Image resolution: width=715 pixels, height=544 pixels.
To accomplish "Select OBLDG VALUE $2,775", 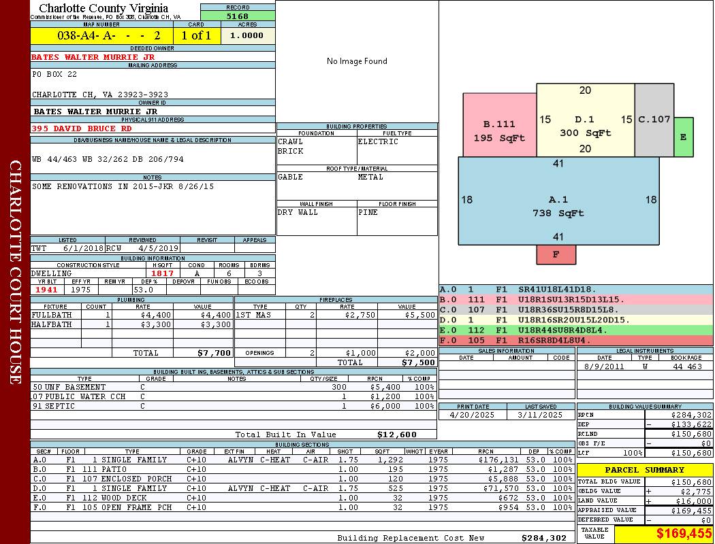I will (696, 492).
